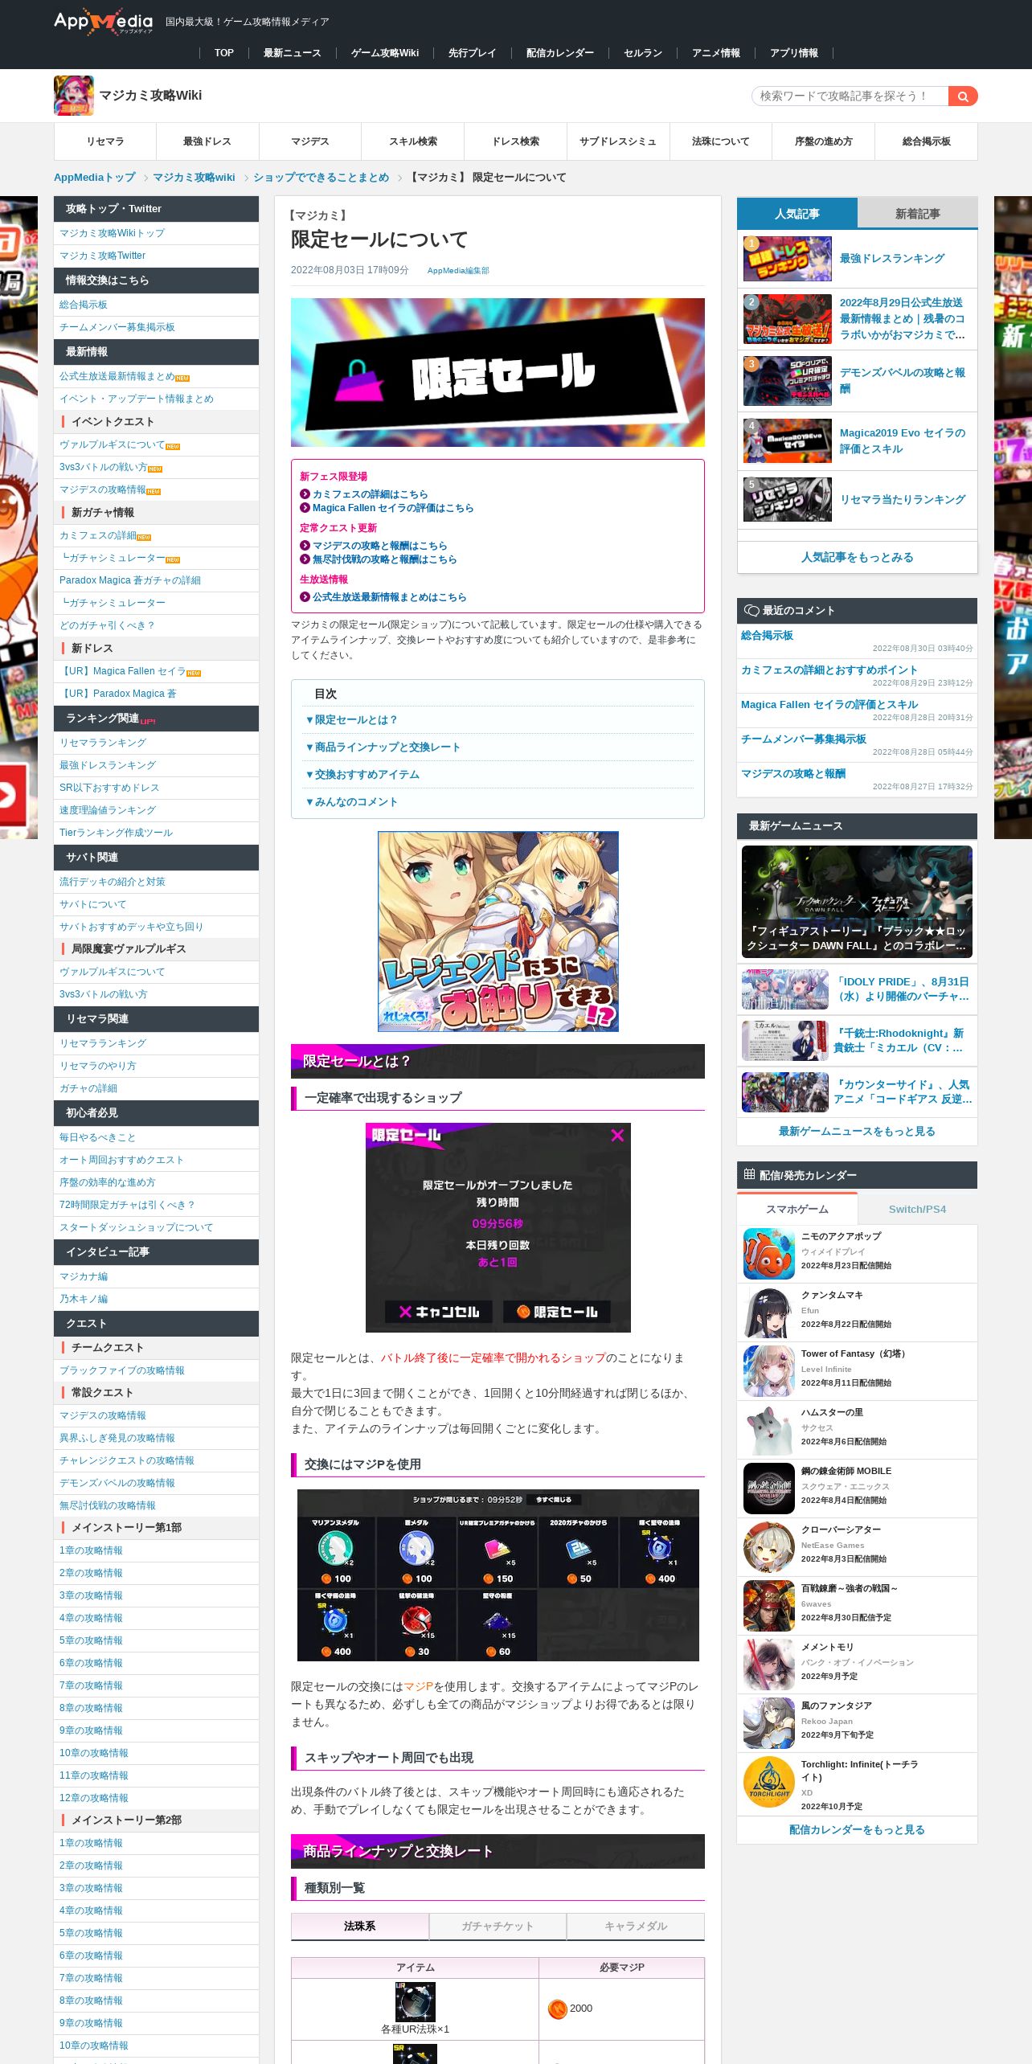Open 配信カレンダー in top navigation
The height and width of the screenshot is (2064, 1032).
tap(560, 53)
